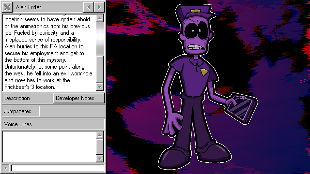
Task: View the Jumpscares section
Action: coord(21,111)
